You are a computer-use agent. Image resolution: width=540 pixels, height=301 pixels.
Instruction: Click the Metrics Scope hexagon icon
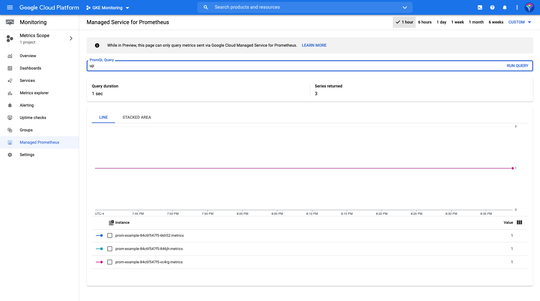10,38
